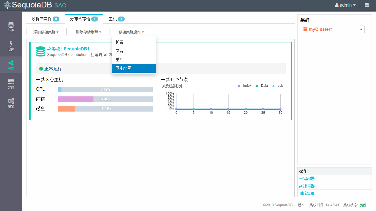Image resolution: width=376 pixels, height=211 pixels.
Task: Click the 创建集群 operation link
Action: point(307,186)
